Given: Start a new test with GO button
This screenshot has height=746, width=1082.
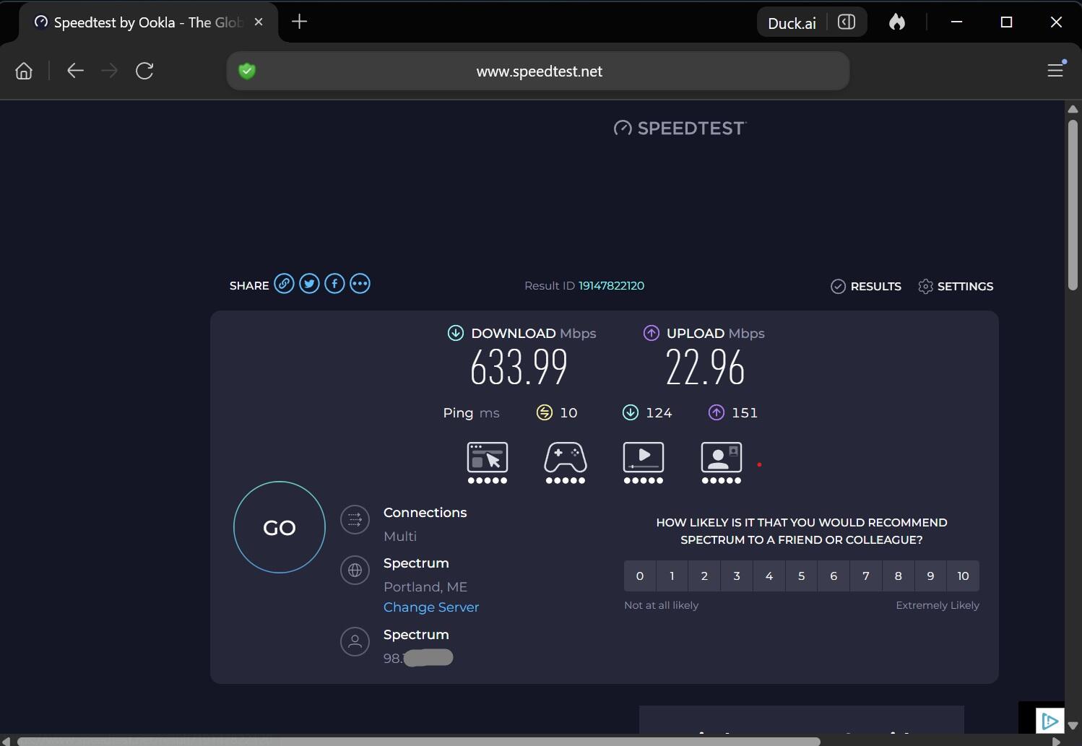Looking at the screenshot, I should 280,527.
